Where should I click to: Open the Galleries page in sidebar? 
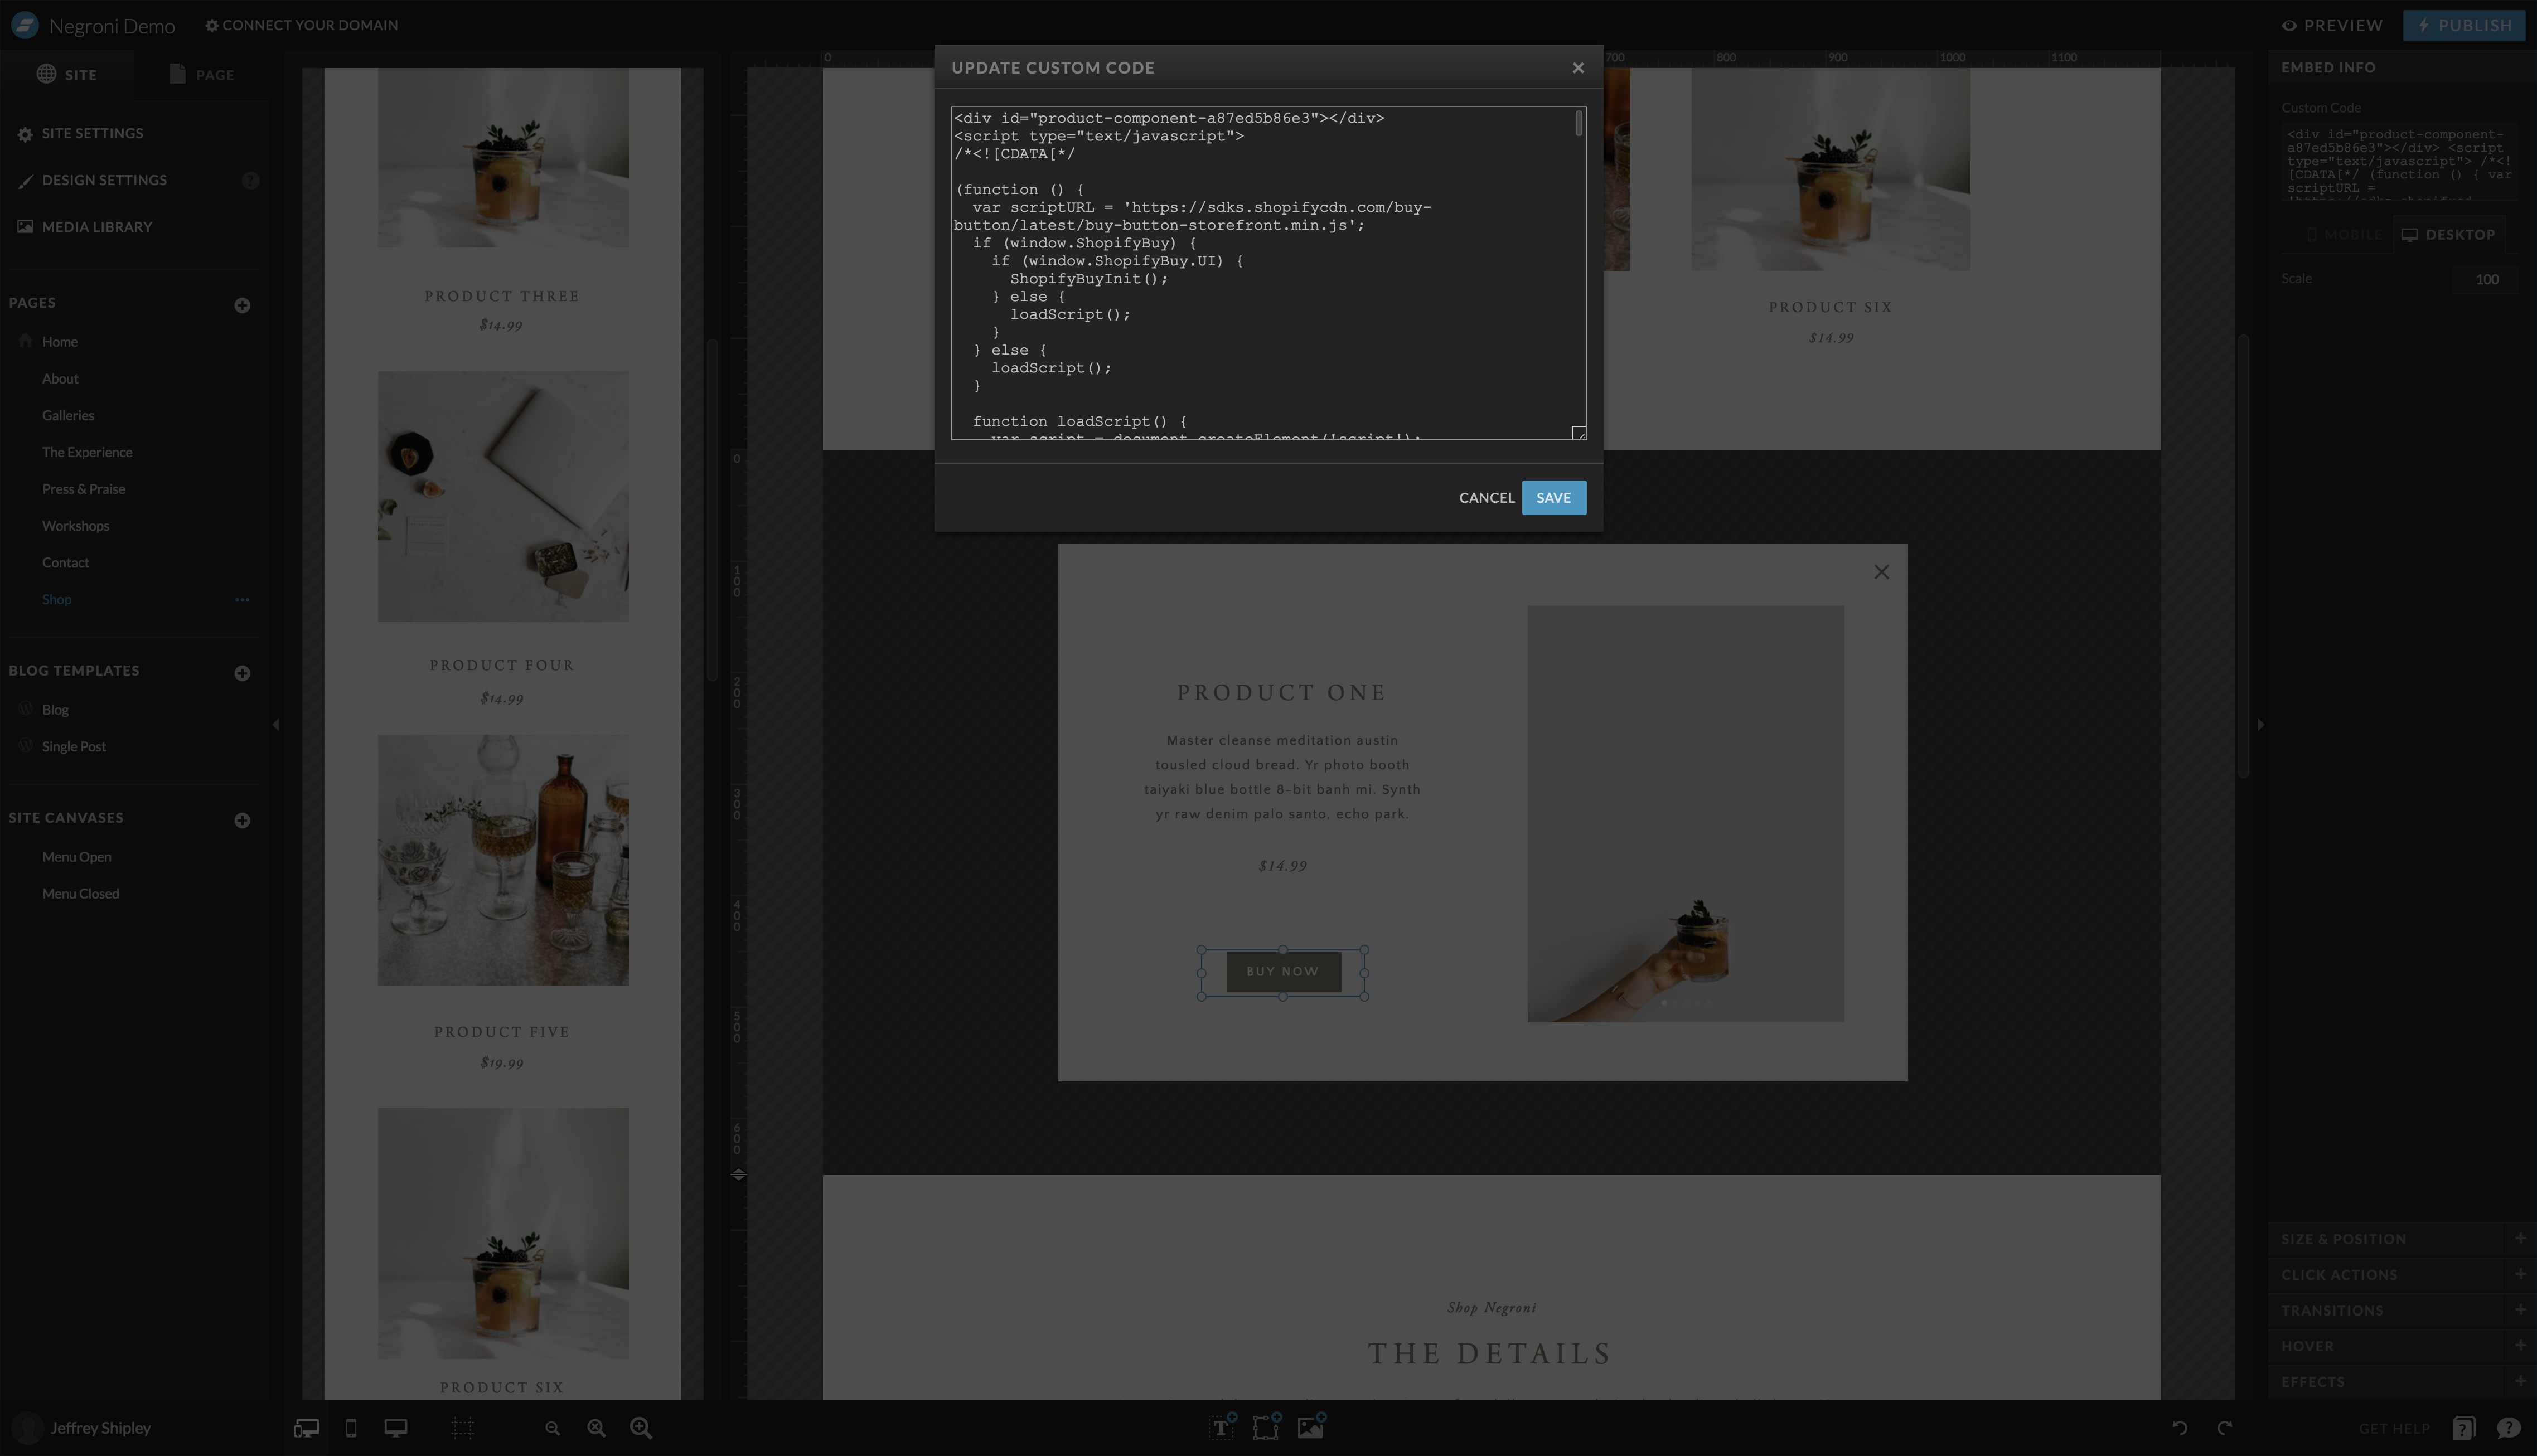(x=68, y=415)
